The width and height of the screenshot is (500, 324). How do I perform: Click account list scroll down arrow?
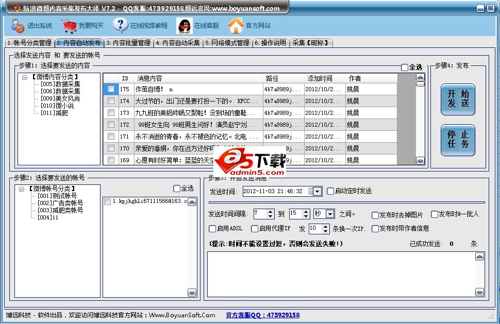click(x=192, y=293)
